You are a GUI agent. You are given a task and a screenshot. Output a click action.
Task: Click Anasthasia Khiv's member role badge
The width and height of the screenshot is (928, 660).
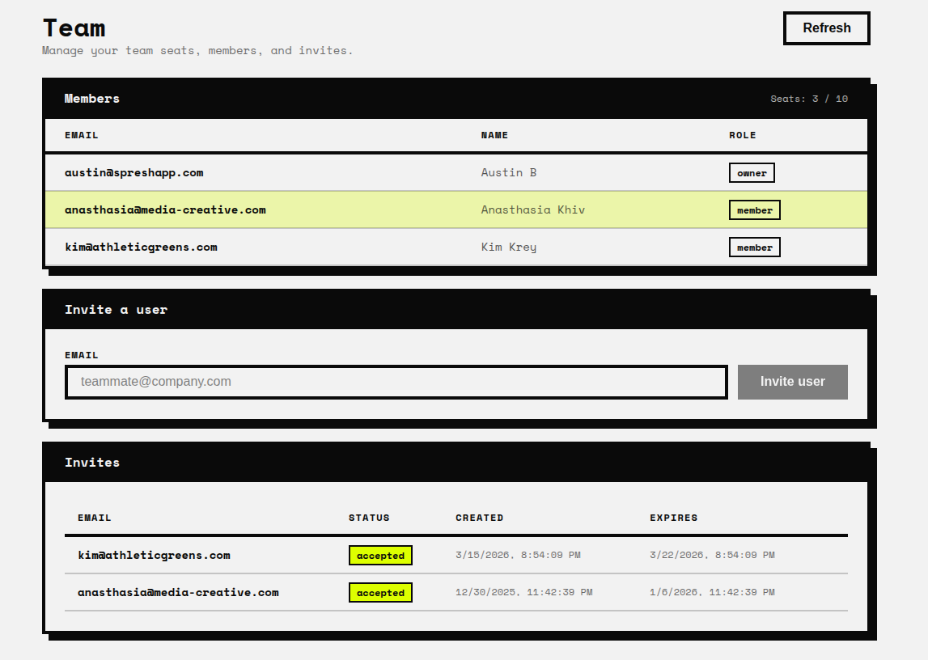(x=754, y=210)
